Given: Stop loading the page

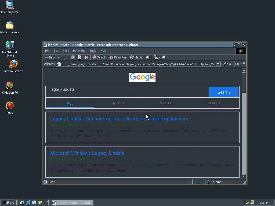Looking at the screenshot, I should (73, 57).
